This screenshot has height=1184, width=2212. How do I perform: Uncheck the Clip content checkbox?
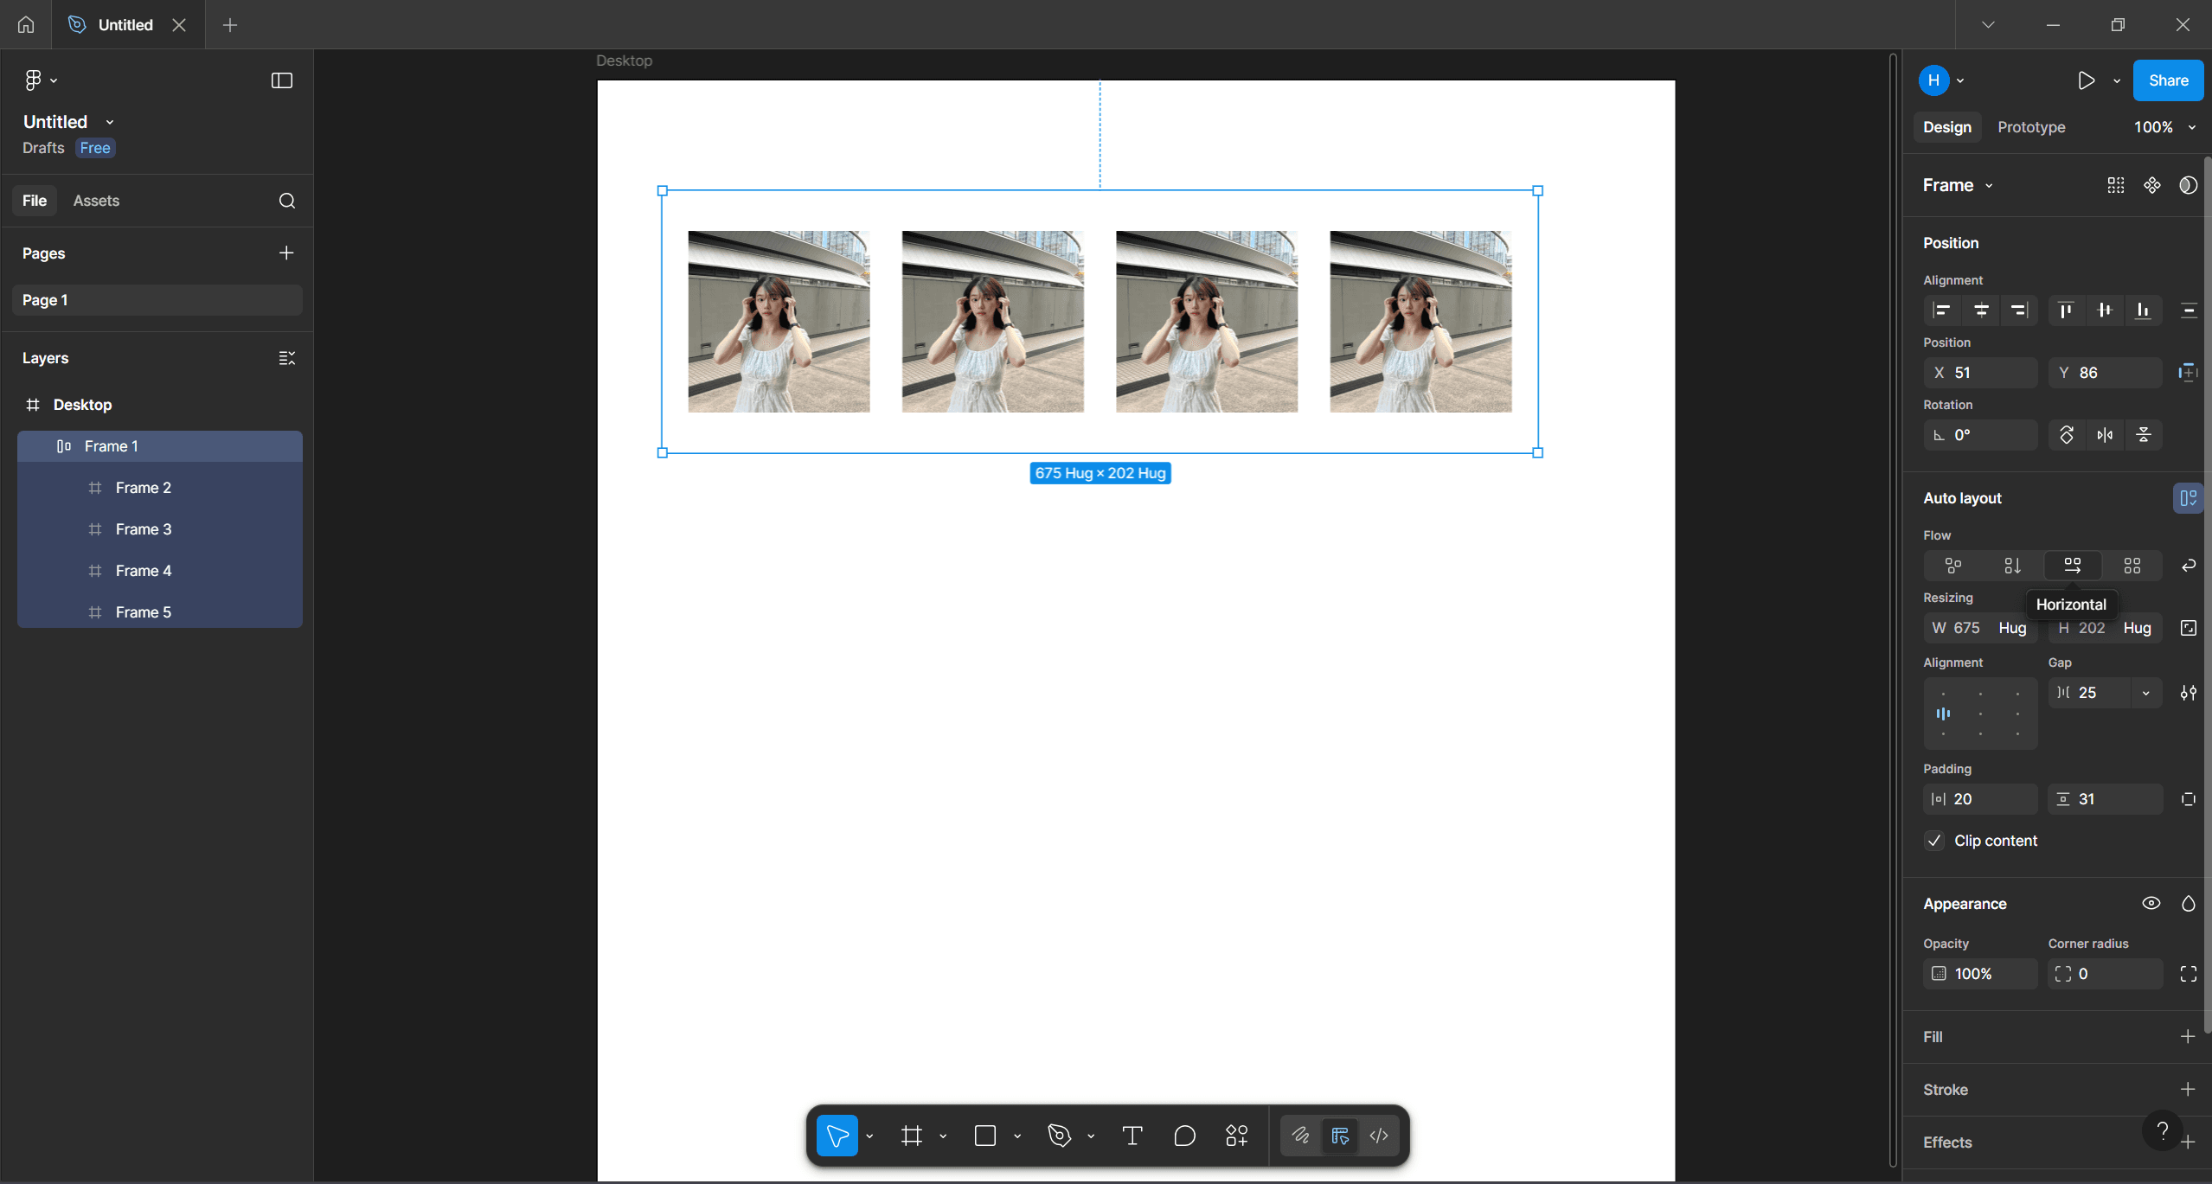tap(1935, 840)
